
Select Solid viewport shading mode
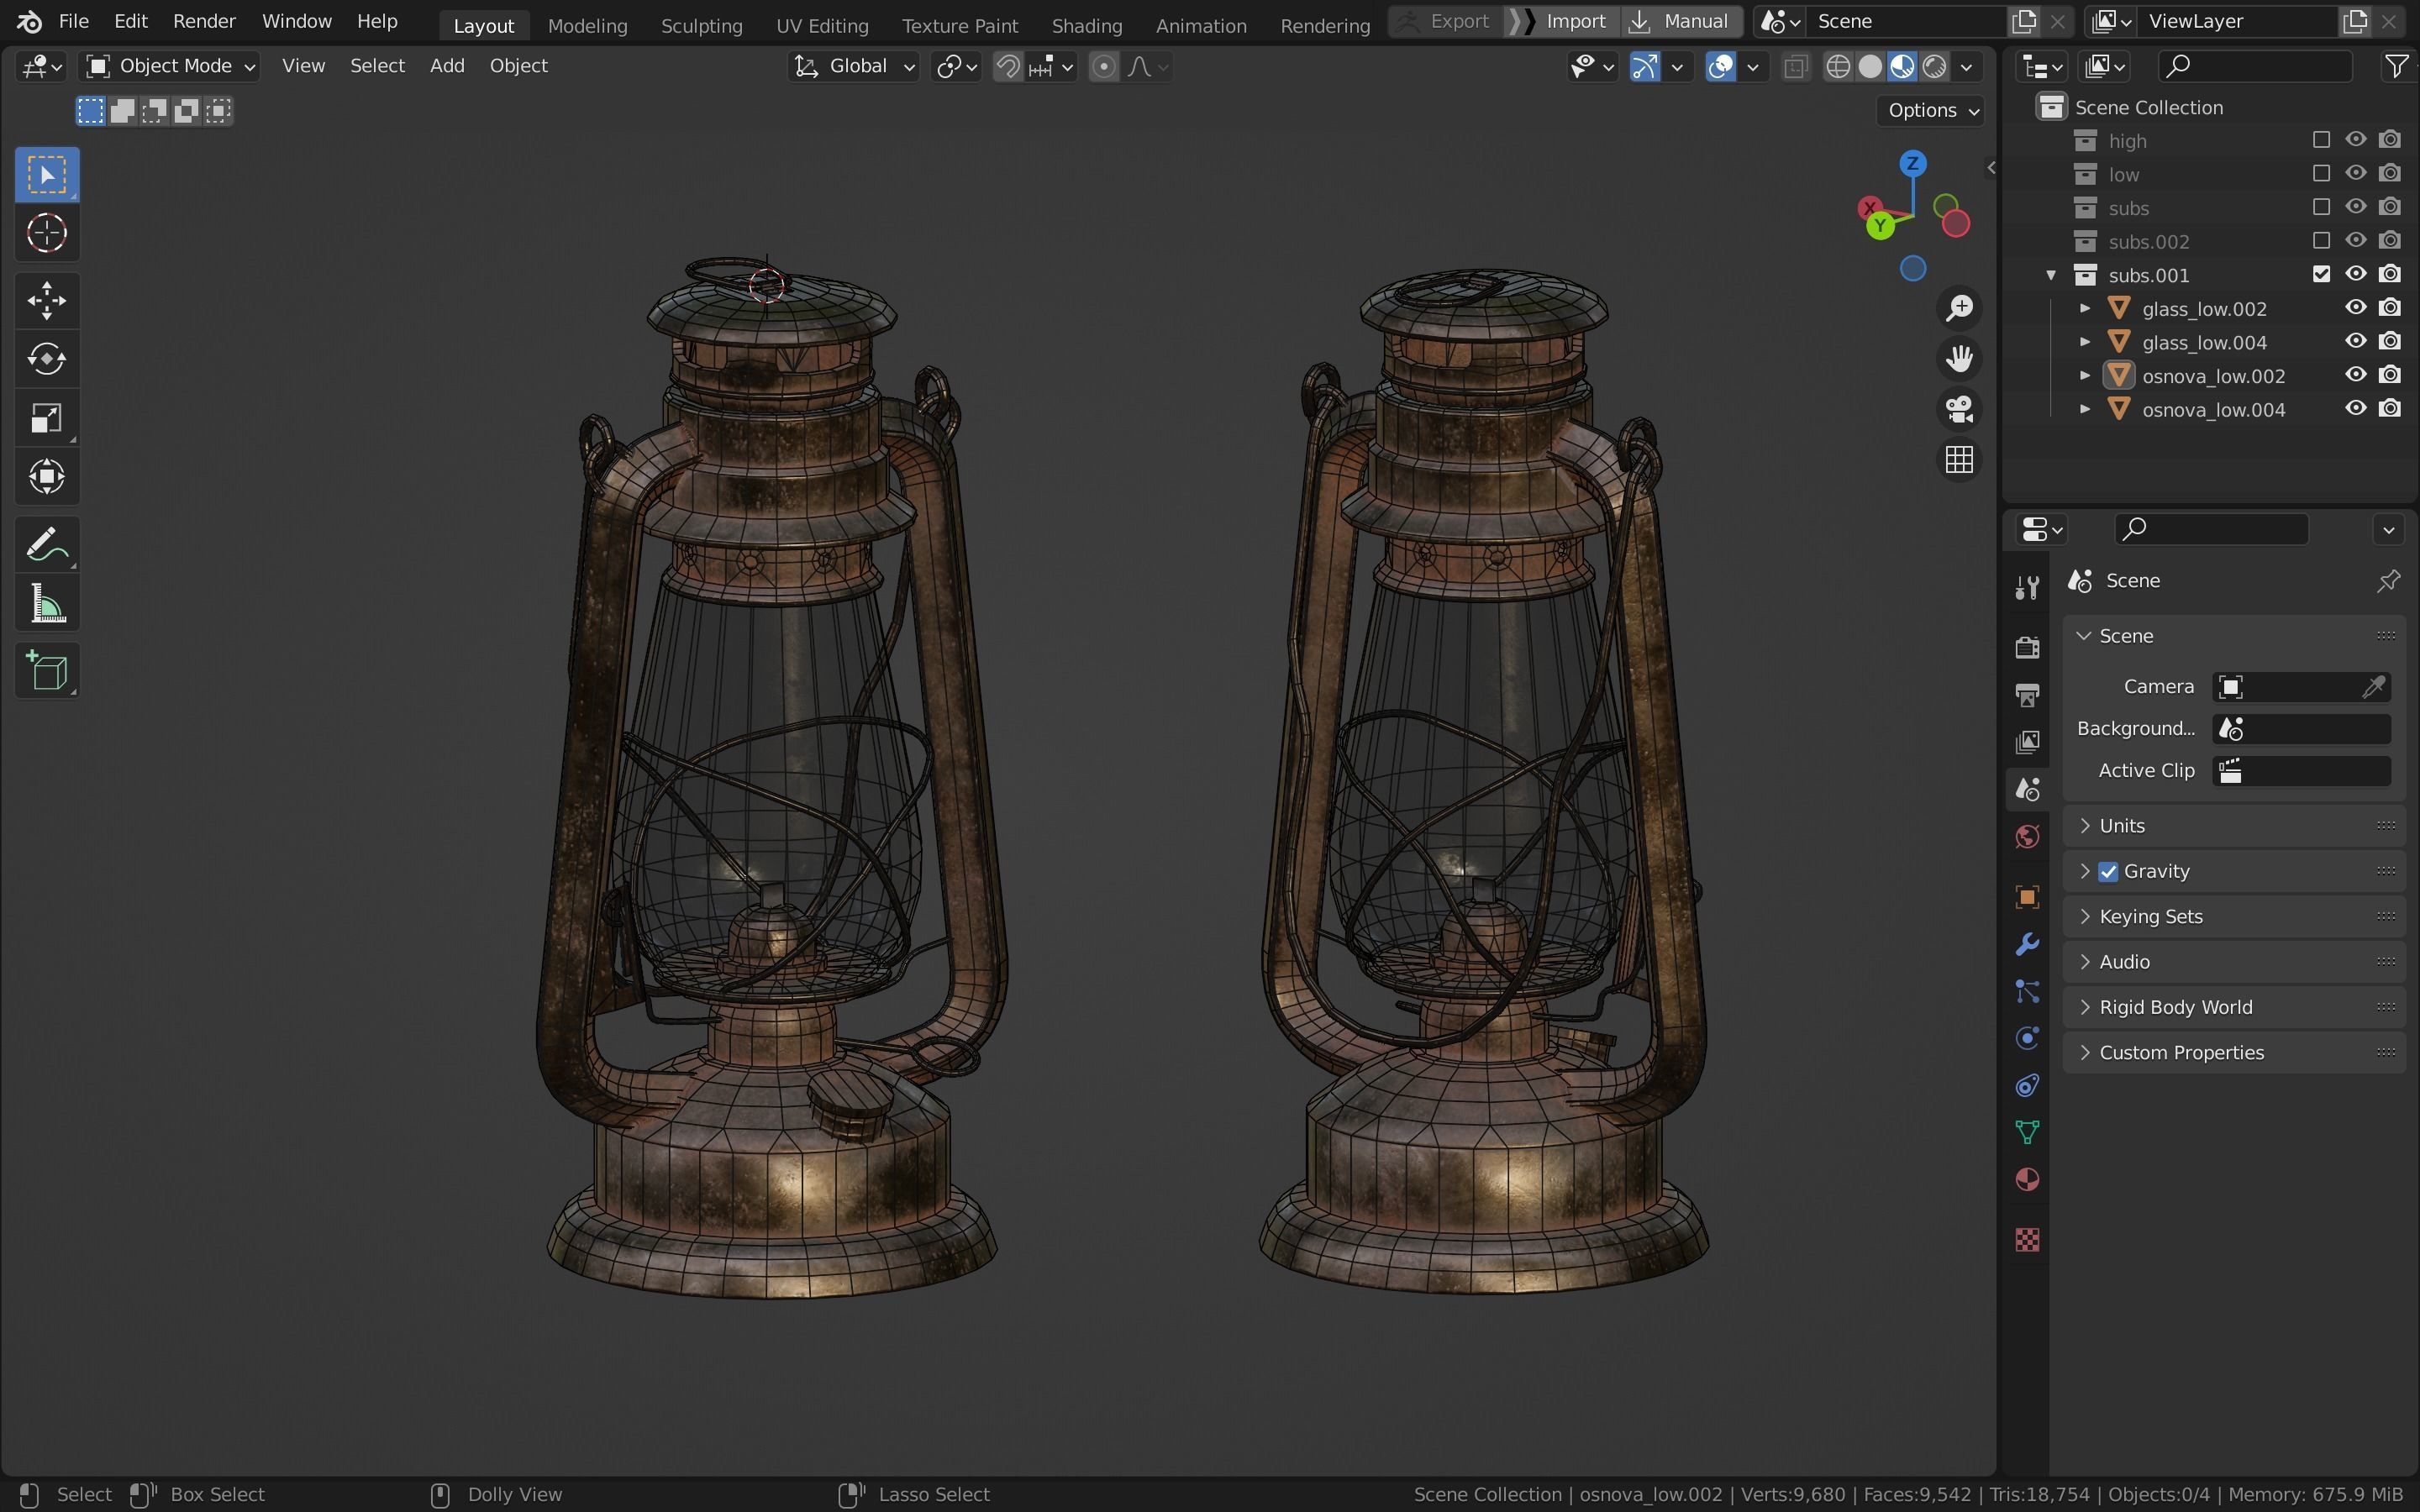(1870, 67)
